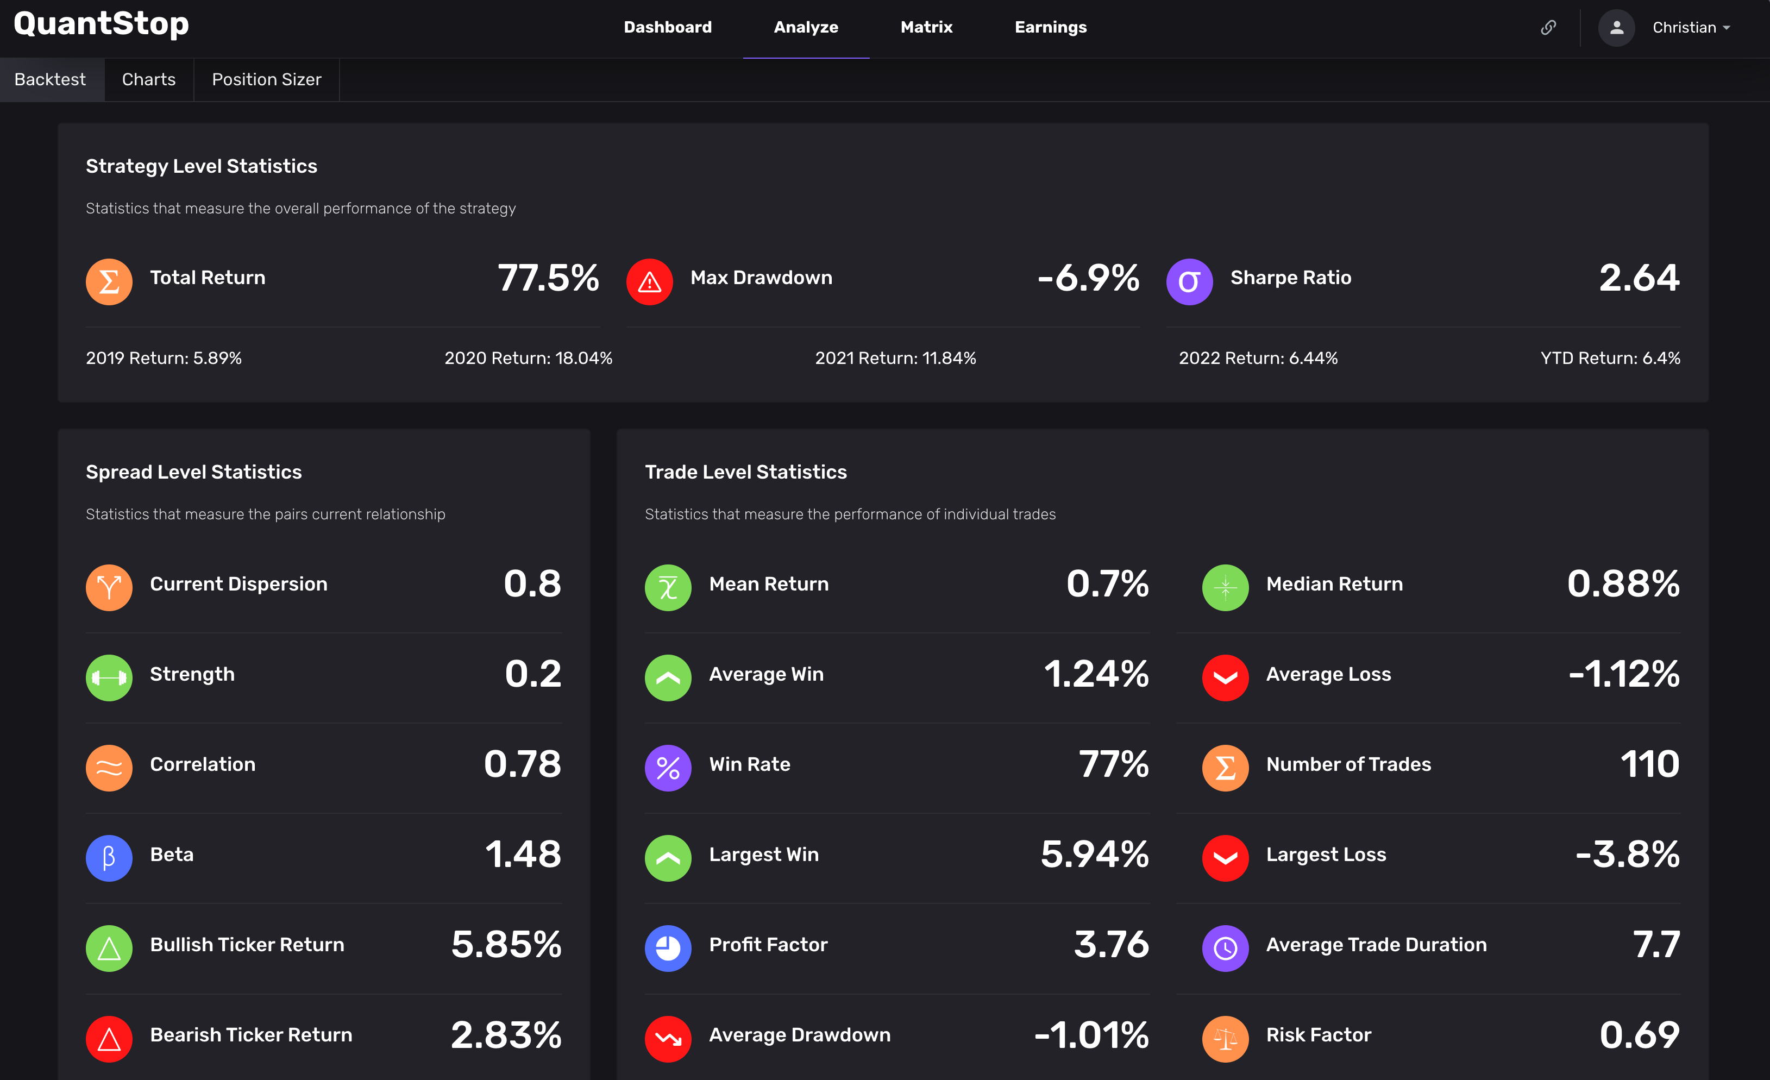
Task: Open the Christian account dropdown
Action: pos(1691,27)
